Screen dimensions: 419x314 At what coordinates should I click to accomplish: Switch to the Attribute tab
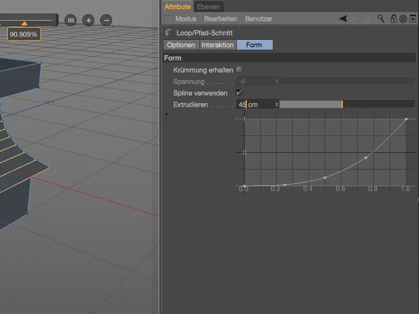[x=178, y=7]
